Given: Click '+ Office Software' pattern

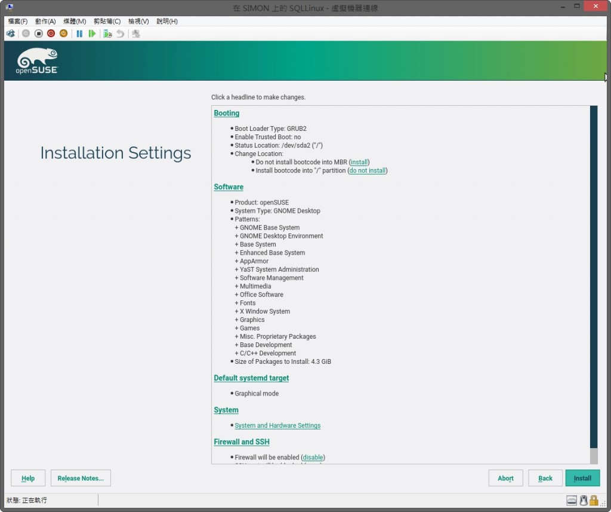Looking at the screenshot, I should (259, 295).
